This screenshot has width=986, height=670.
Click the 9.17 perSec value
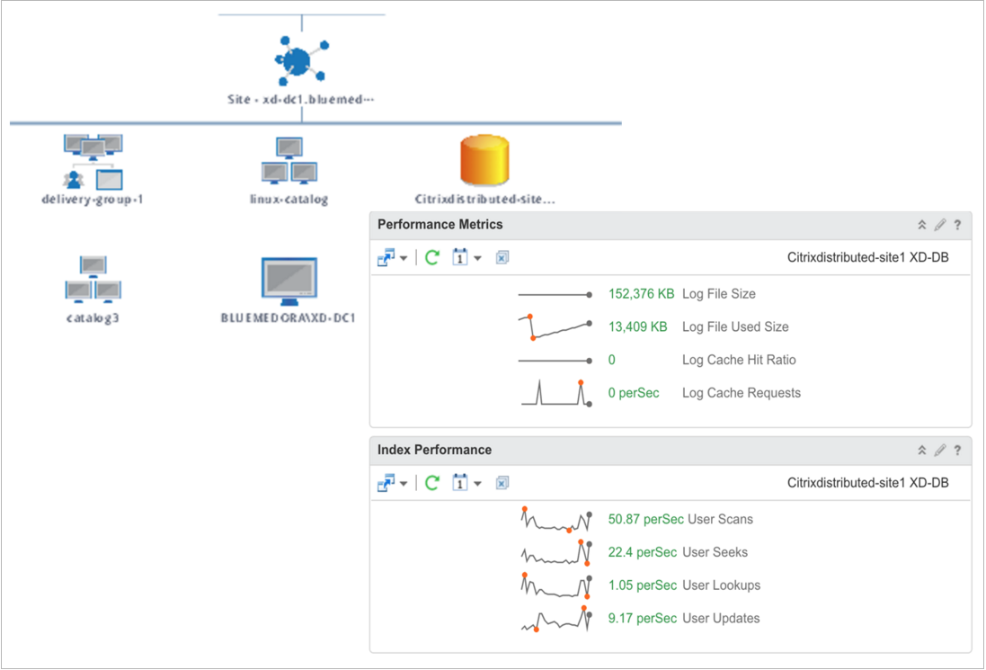(643, 618)
